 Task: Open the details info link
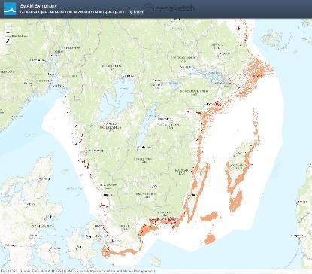click(136, 12)
